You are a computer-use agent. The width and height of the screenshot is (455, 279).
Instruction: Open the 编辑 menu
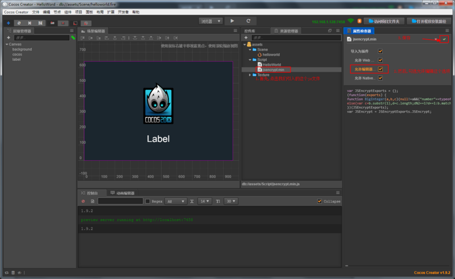[x=47, y=12]
